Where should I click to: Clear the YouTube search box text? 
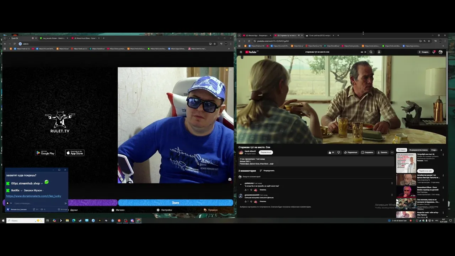pyautogui.click(x=365, y=52)
